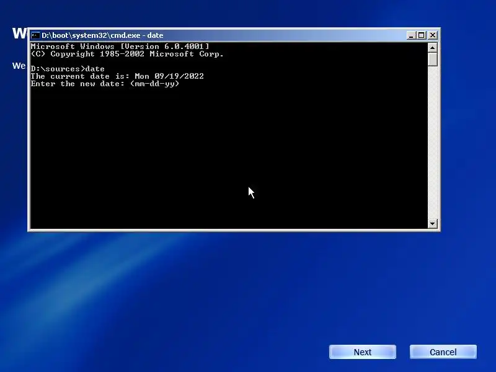496x372 pixels.
Task: Close the cmd.exe window
Action: coord(433,35)
